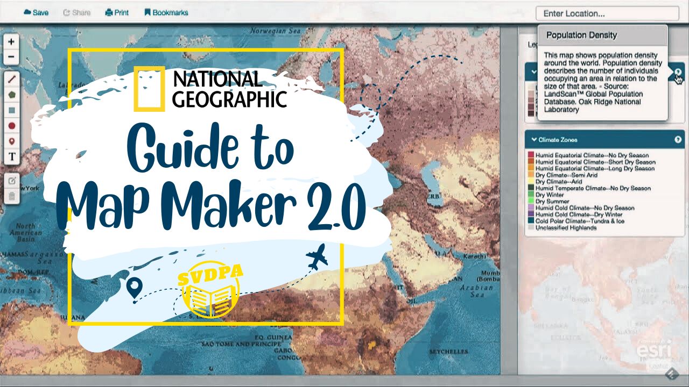The width and height of the screenshot is (689, 387).
Task: Click the Humid Equatorial Climate--Long Dry Season entry
Action: coord(595,169)
